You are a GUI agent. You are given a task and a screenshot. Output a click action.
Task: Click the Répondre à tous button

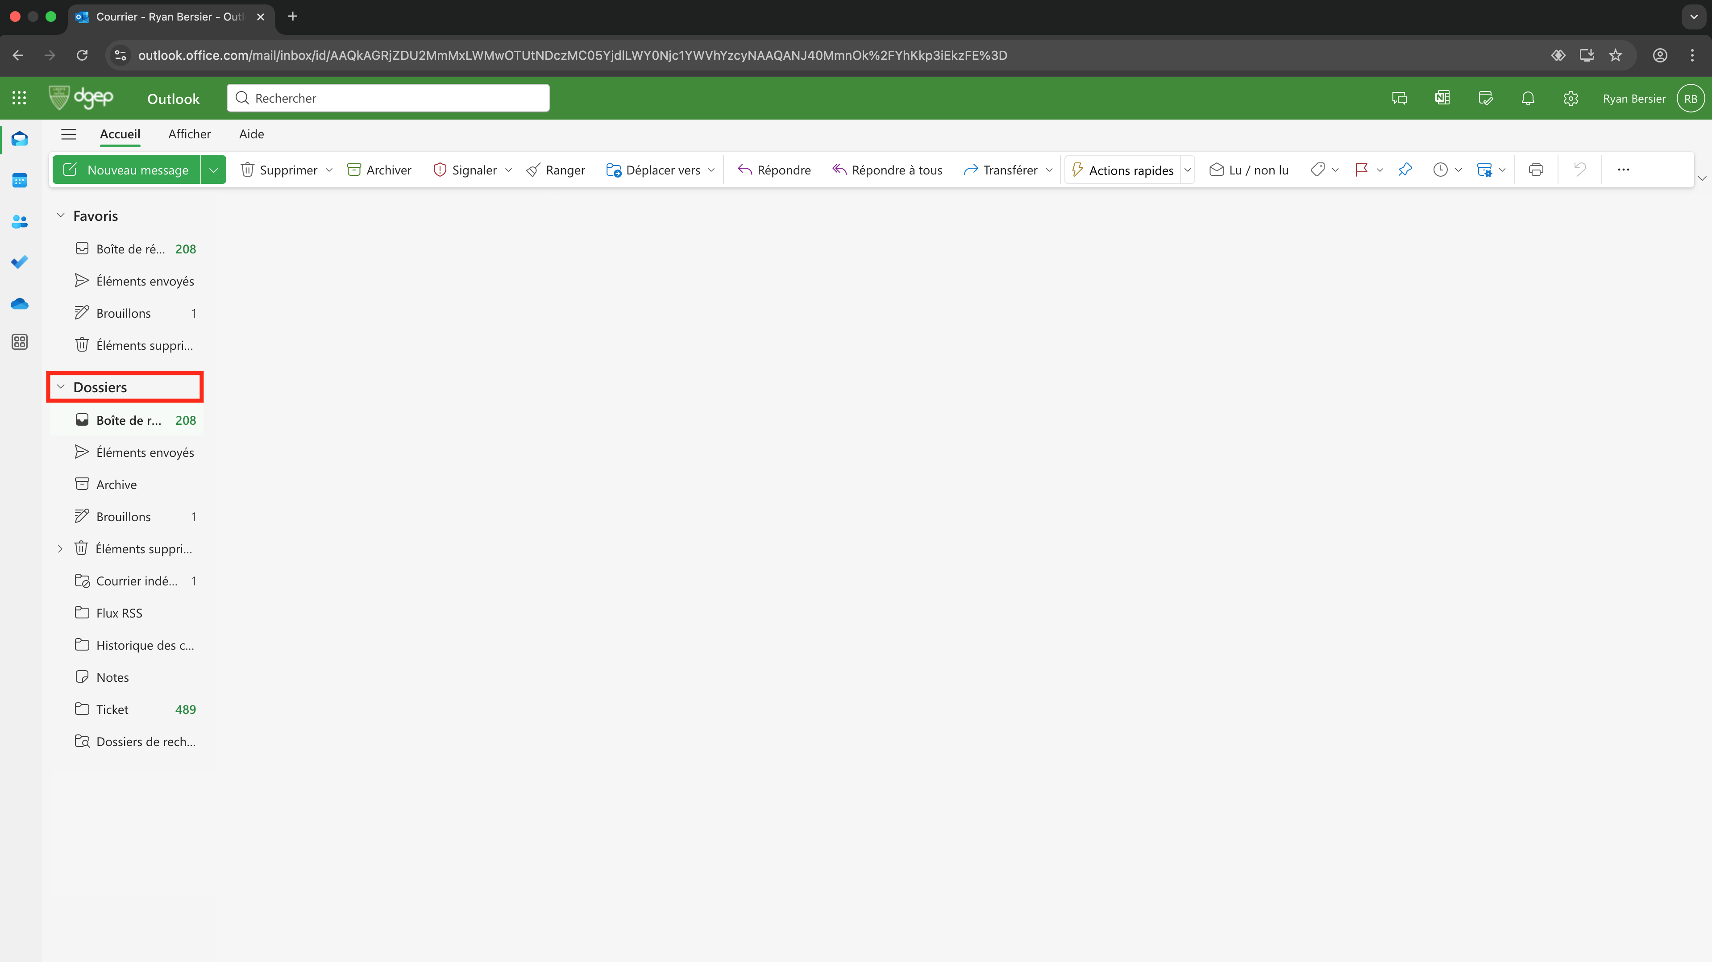[x=887, y=170]
